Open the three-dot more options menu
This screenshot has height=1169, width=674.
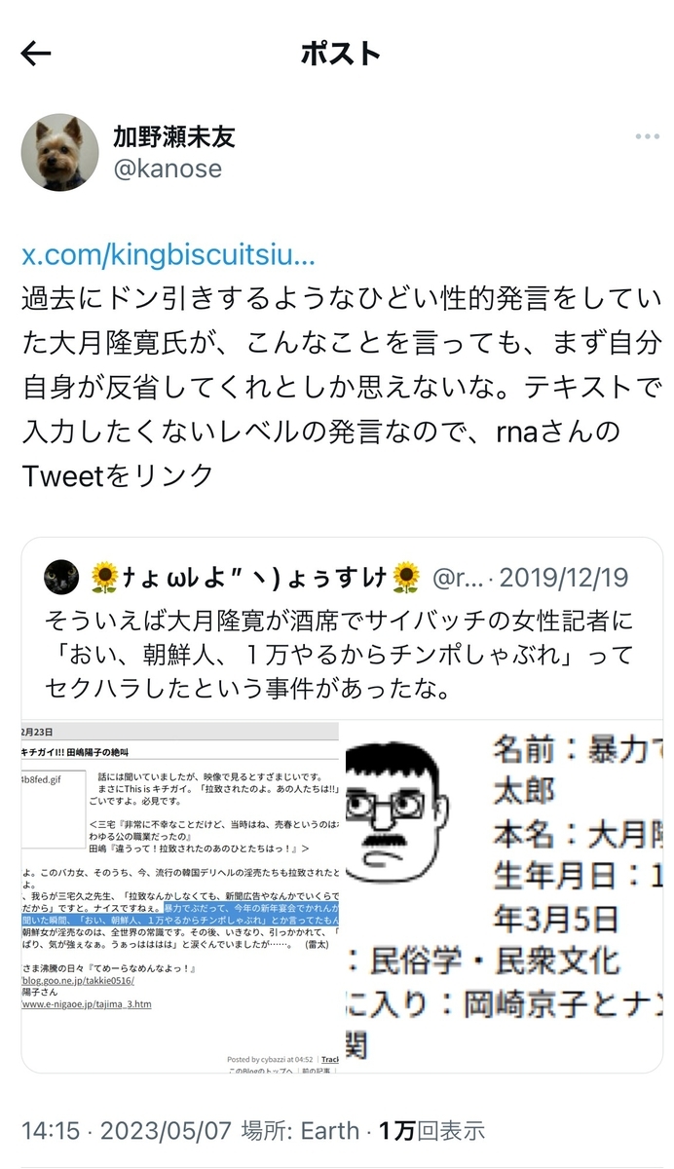(x=647, y=137)
